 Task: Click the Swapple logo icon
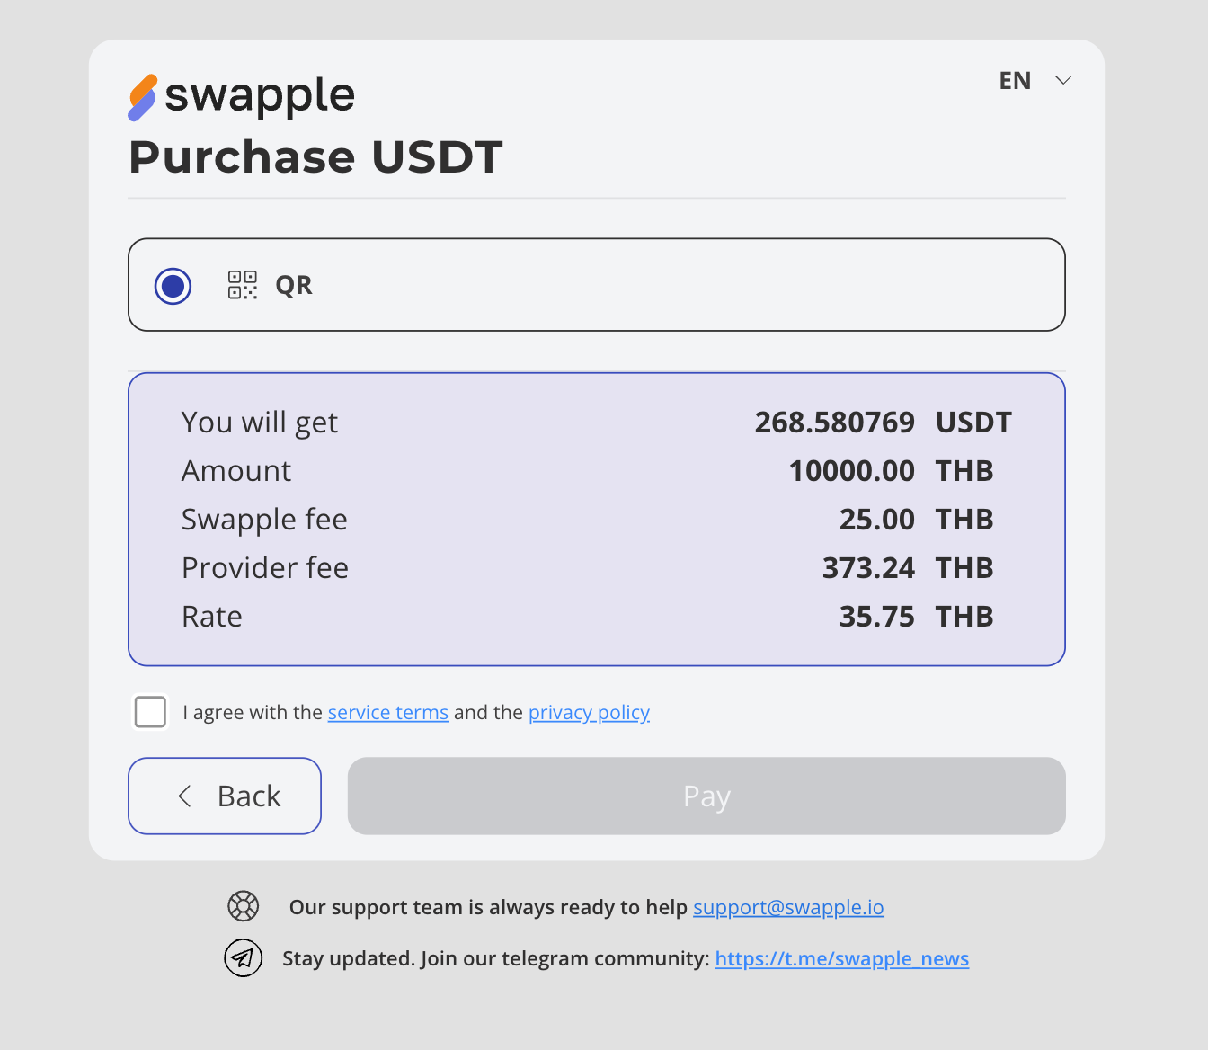pos(143,97)
